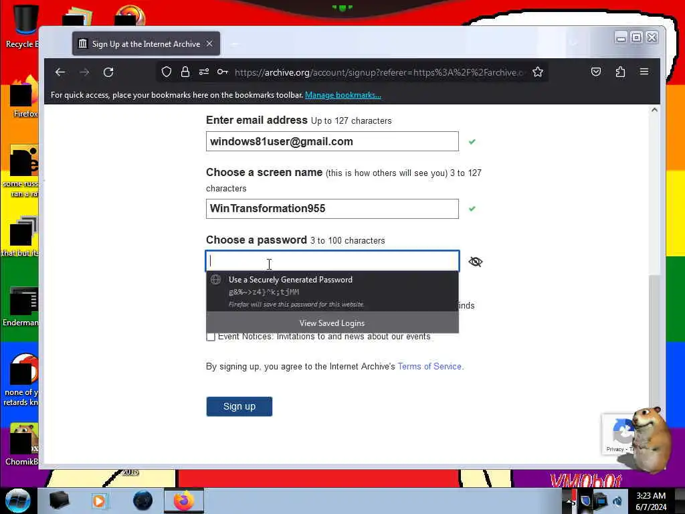685x514 pixels.
Task: Check the Event Notices checkbox
Action: 211,337
